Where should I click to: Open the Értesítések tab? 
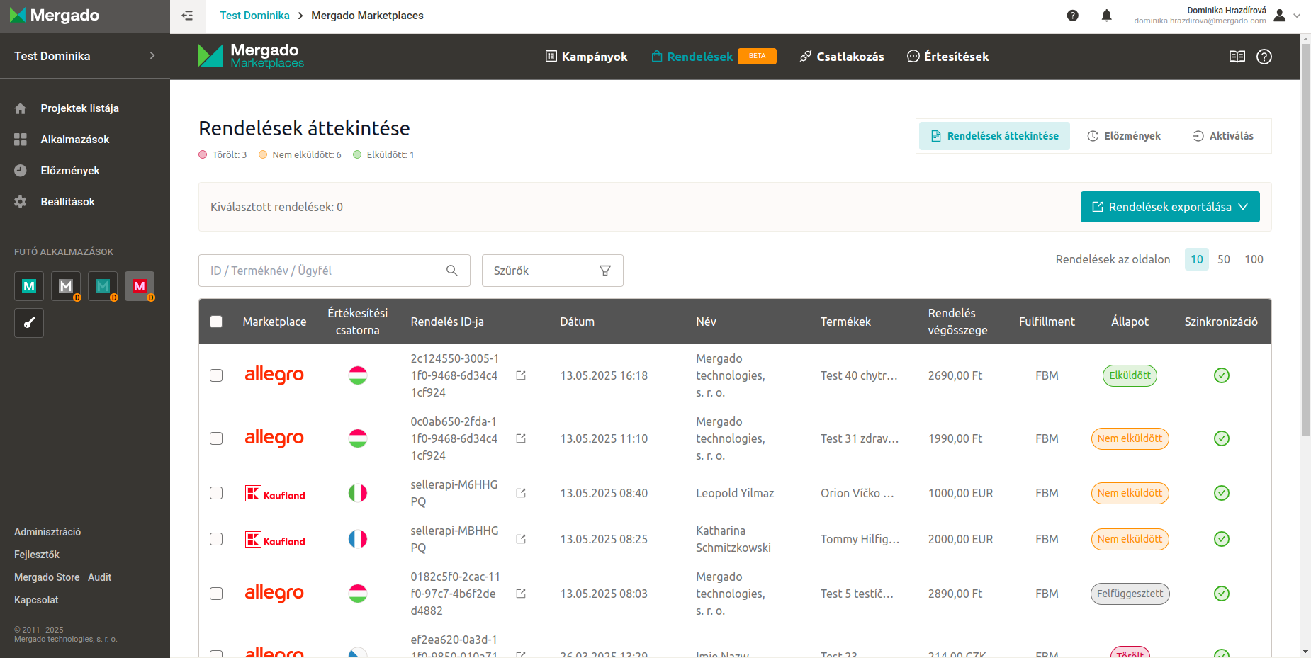click(948, 57)
